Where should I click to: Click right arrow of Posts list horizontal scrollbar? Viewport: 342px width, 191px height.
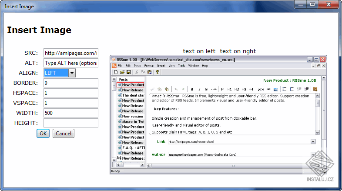click(142, 165)
